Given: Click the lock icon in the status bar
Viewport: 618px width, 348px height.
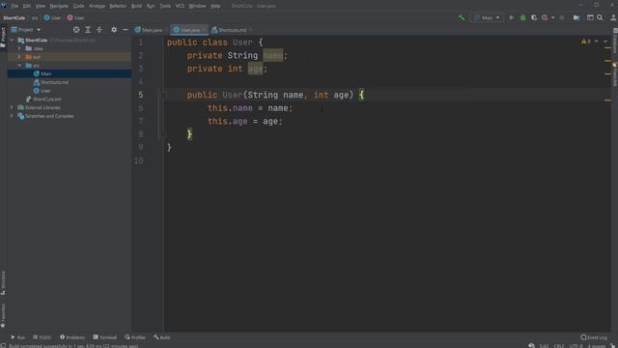Looking at the screenshot, I should (x=613, y=346).
